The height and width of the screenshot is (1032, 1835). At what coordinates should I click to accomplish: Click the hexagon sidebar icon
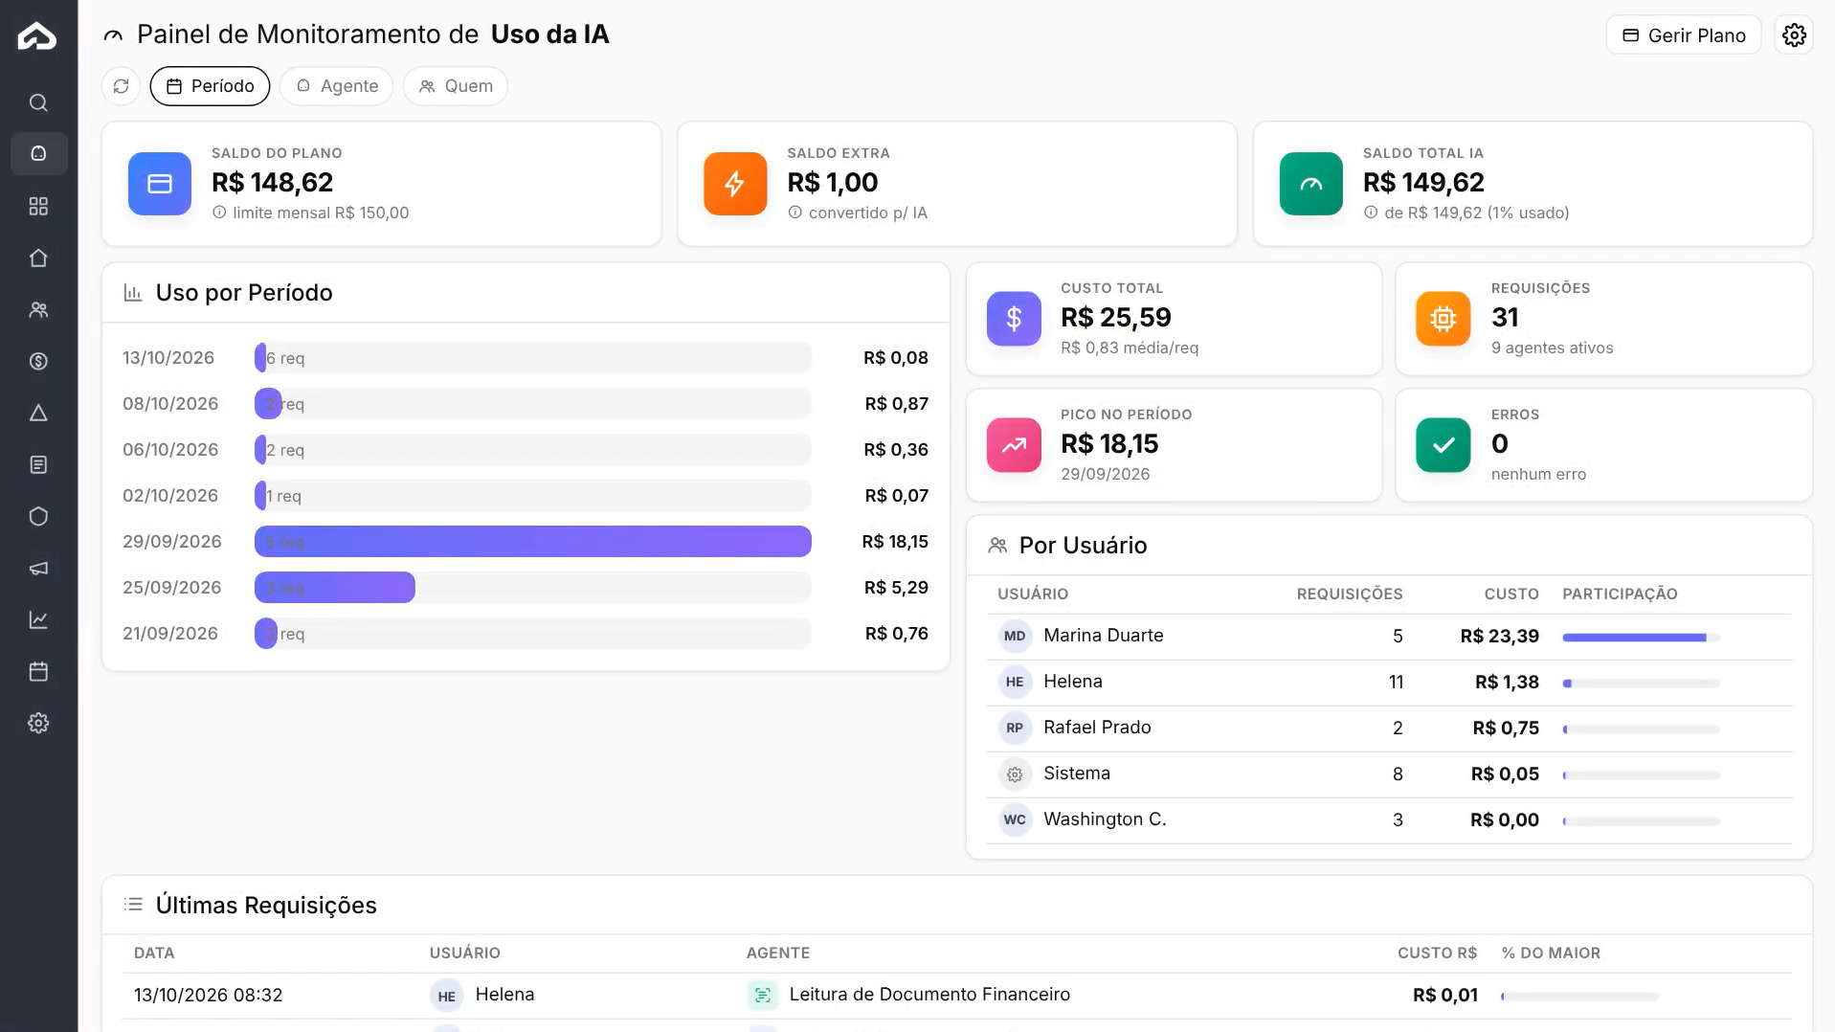(x=38, y=516)
